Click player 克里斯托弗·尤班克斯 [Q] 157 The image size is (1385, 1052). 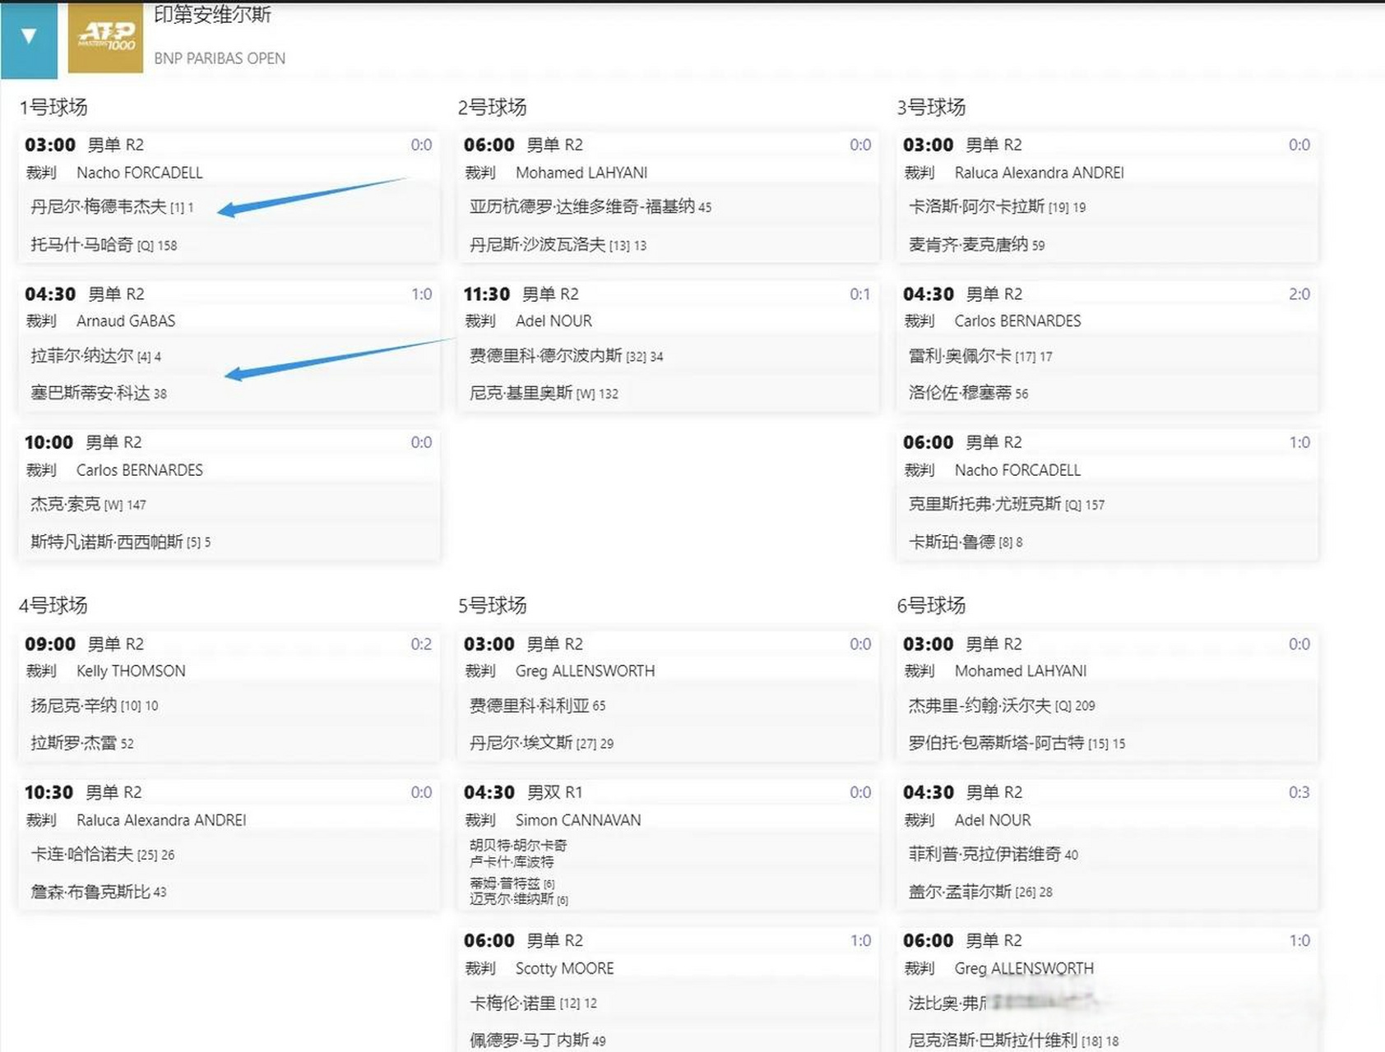1006,505
